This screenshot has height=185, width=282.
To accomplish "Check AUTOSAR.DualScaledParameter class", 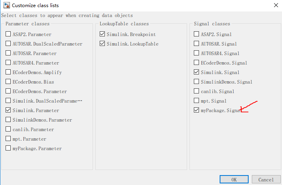I will [x=8, y=44].
